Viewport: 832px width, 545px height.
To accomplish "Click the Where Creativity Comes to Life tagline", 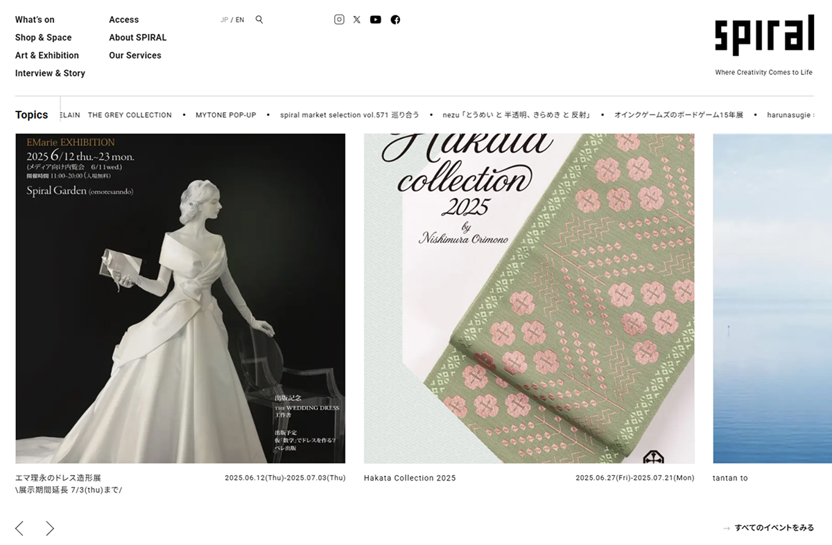I will coord(764,72).
